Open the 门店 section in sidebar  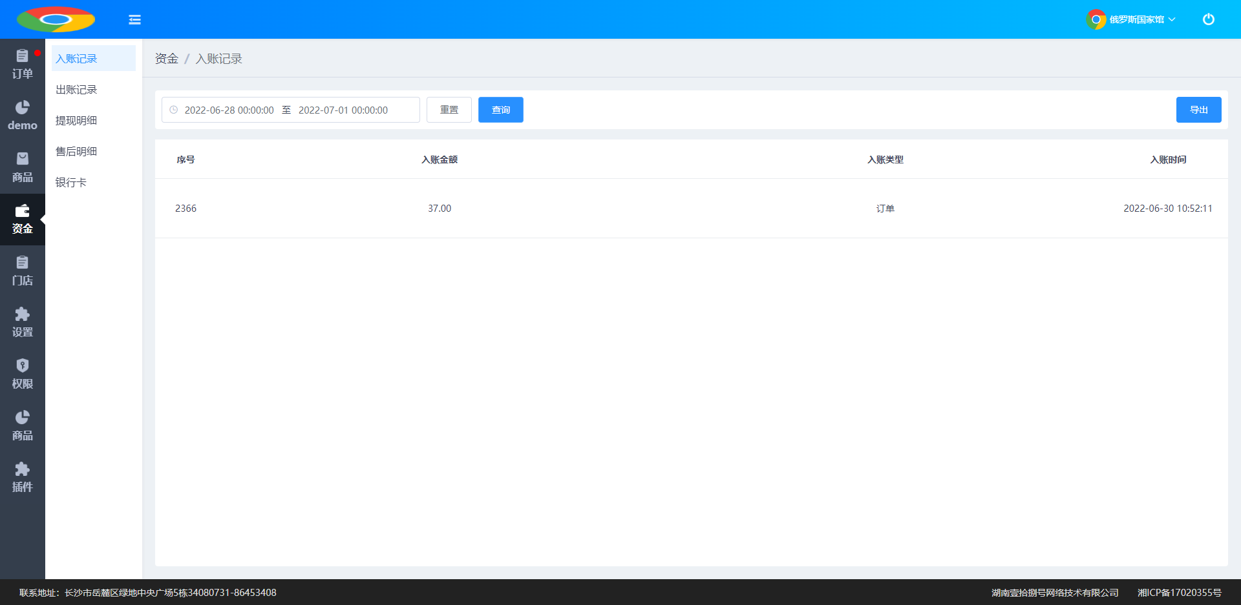(x=23, y=271)
